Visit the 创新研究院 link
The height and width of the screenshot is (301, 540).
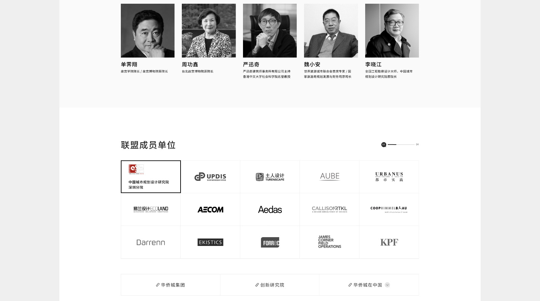click(x=270, y=285)
